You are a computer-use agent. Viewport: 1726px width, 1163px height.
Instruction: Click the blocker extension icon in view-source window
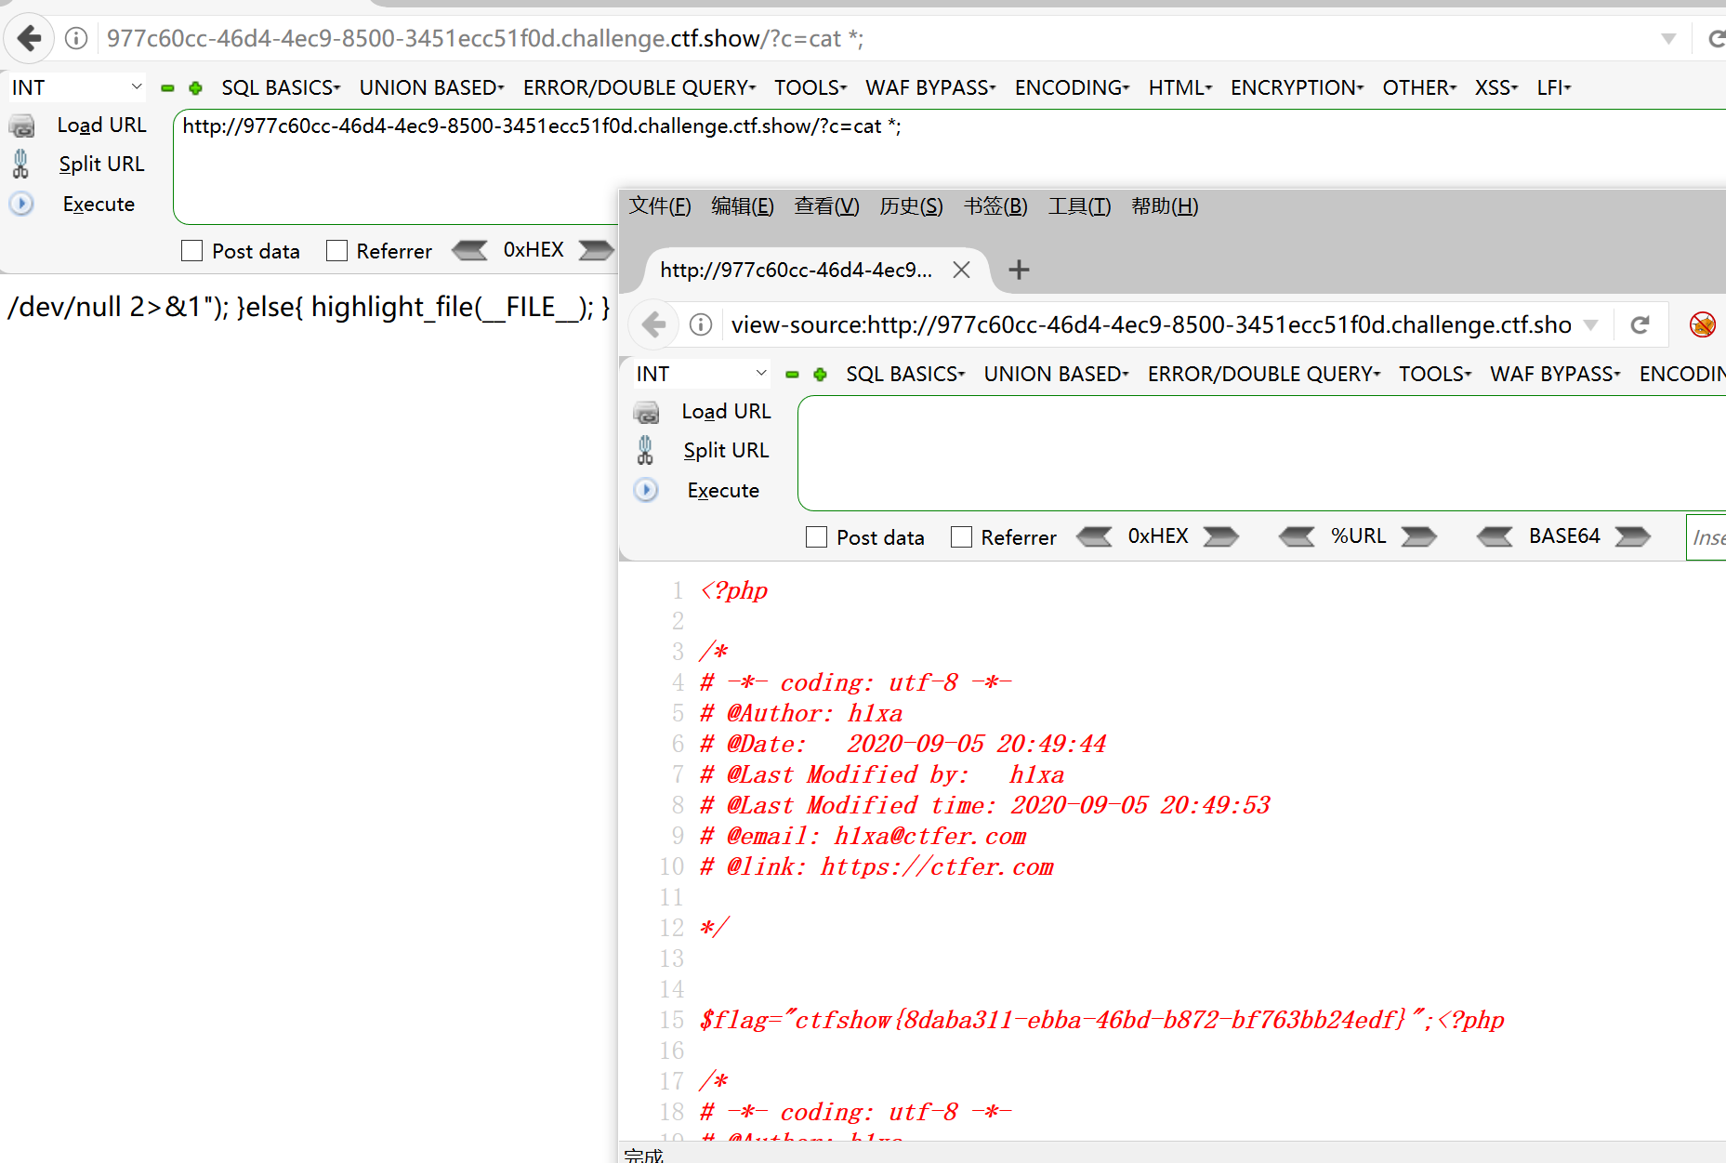(x=1703, y=324)
